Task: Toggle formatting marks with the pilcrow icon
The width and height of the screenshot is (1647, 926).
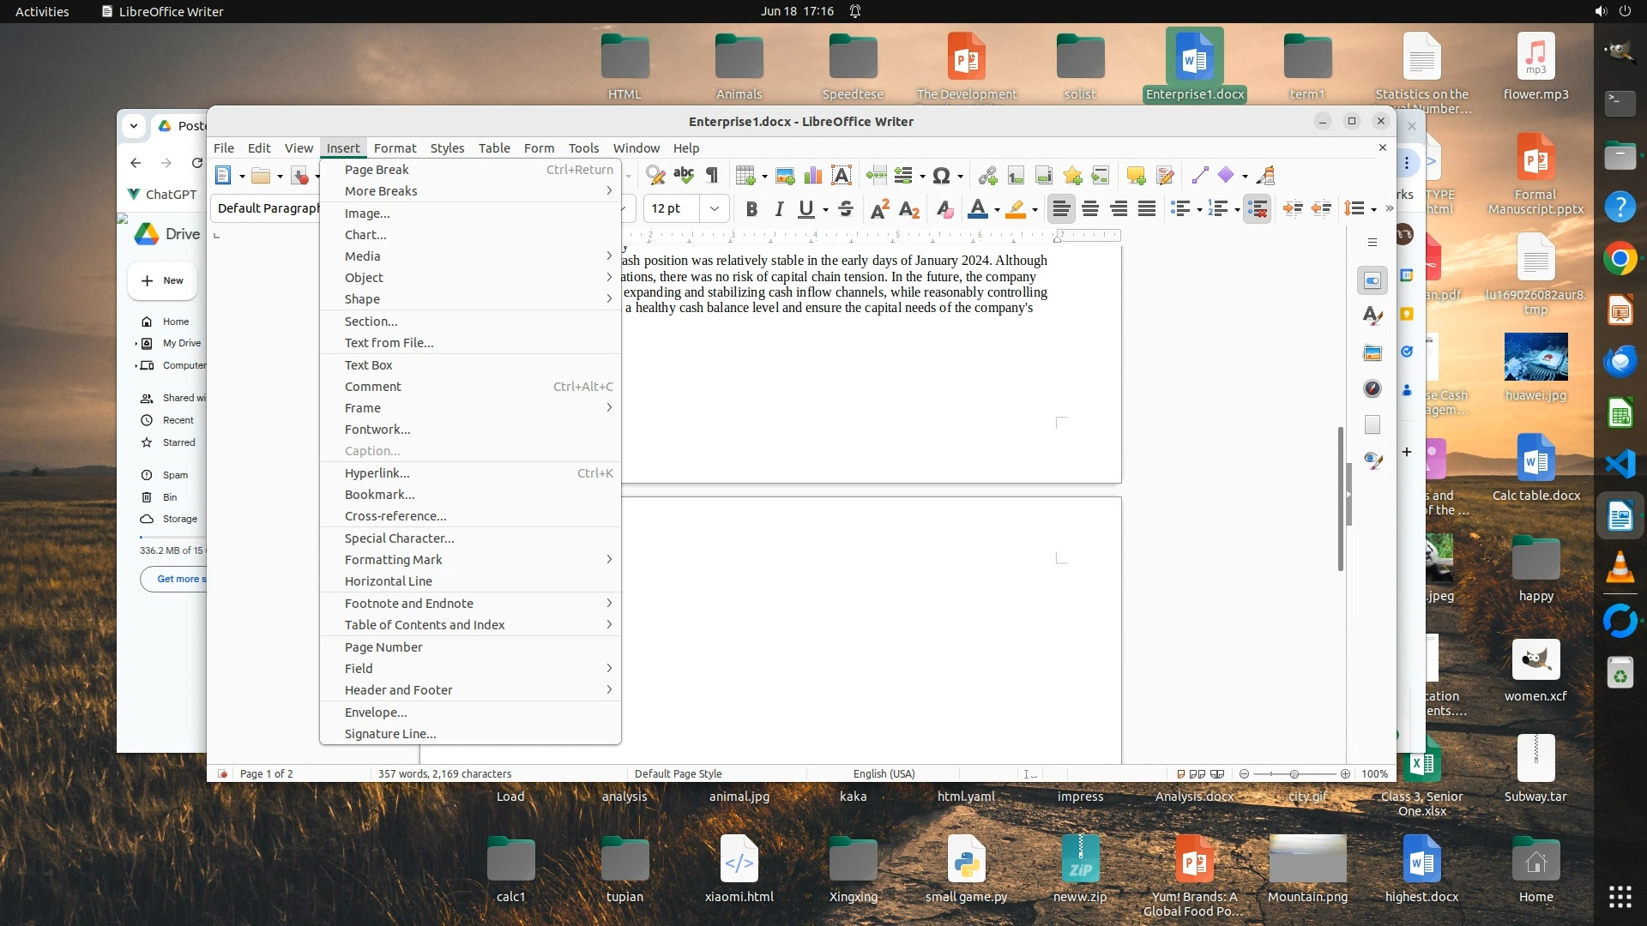Action: (x=712, y=176)
